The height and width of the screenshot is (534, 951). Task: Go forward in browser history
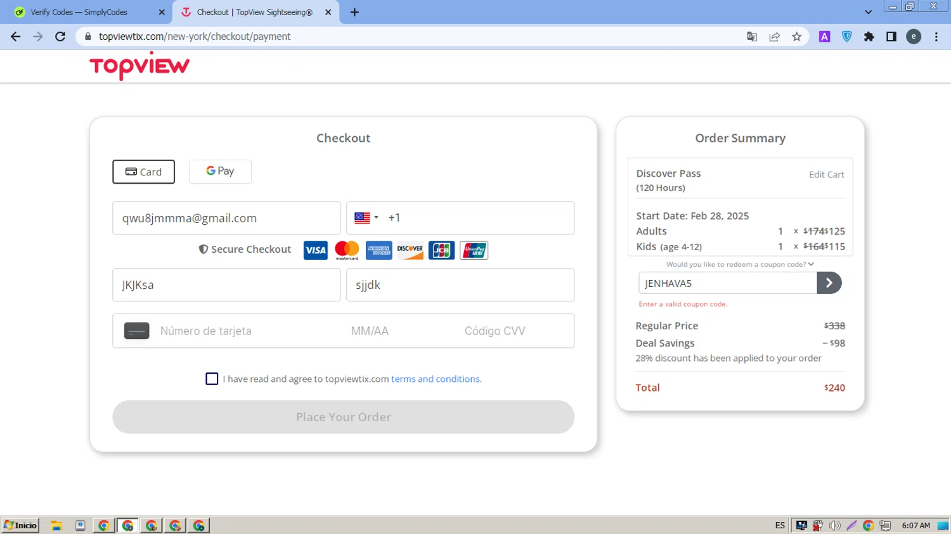(38, 37)
